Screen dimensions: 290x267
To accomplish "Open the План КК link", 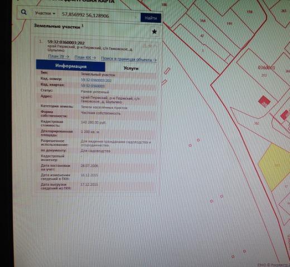I will (x=85, y=57).
